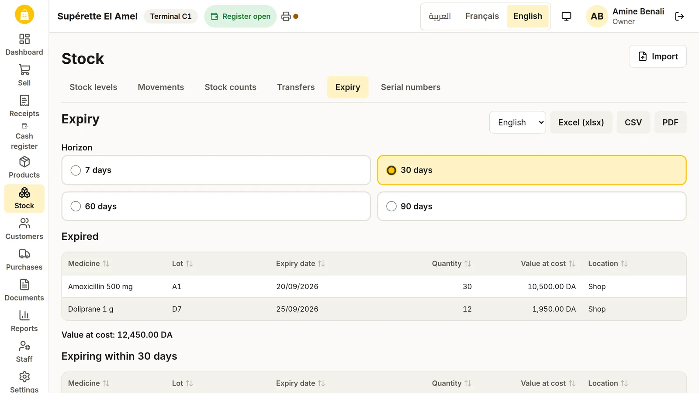Select the 90 days horizon
Viewport: 699px width, 393px height.
(532, 206)
